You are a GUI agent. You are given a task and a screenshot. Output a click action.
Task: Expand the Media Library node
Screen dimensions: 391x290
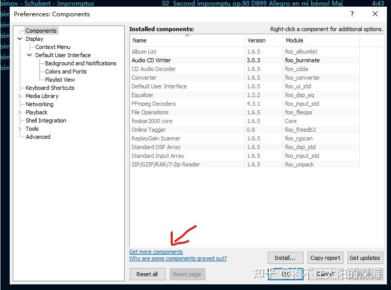coord(20,96)
